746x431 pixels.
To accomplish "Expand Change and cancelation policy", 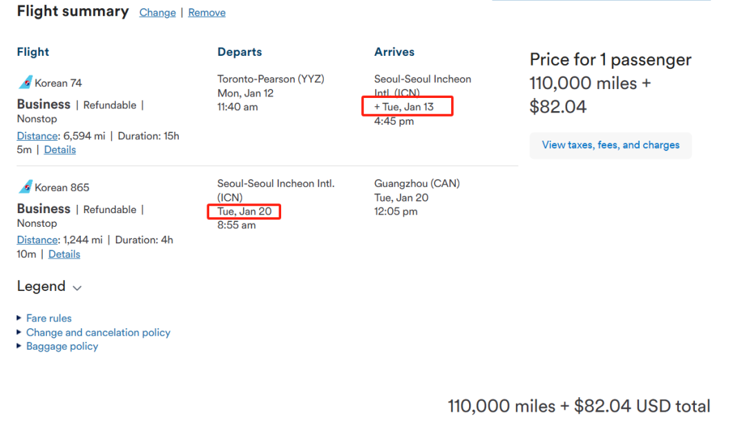I will (x=98, y=332).
